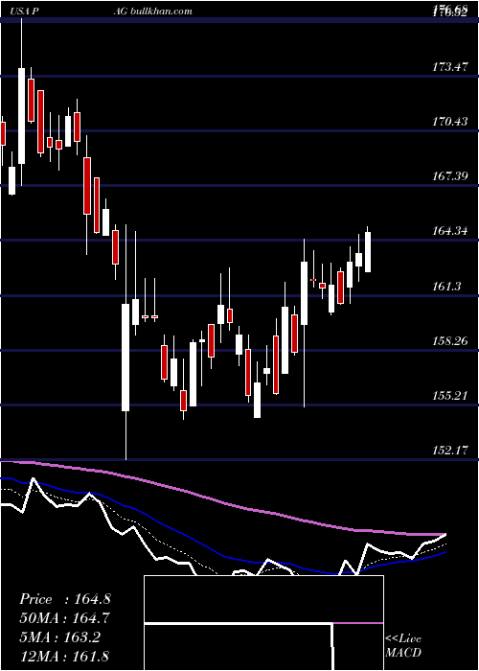
Task: Click the 12MA : 161.8 readout
Action: pos(64,656)
